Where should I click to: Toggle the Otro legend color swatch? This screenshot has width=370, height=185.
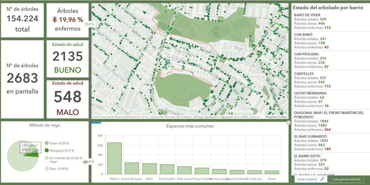click(x=47, y=169)
